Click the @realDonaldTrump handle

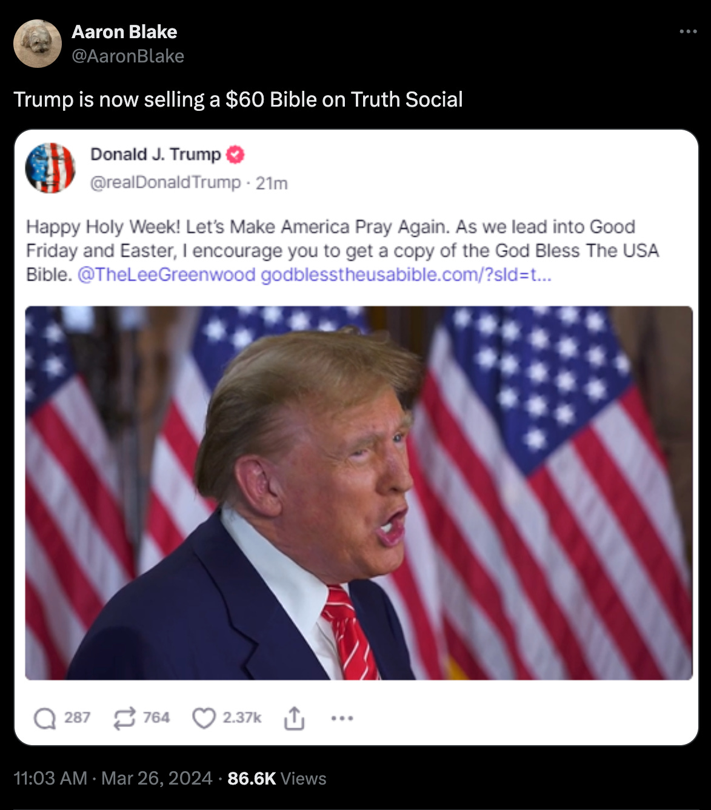click(165, 182)
